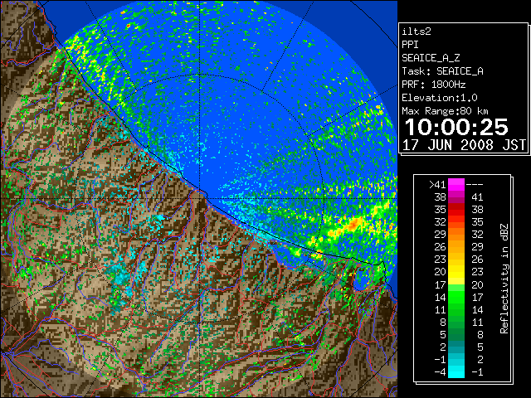Click the 'SEAICE_A_Z' product label
Image resolution: width=531 pixels, height=398 pixels.
pyautogui.click(x=431, y=58)
